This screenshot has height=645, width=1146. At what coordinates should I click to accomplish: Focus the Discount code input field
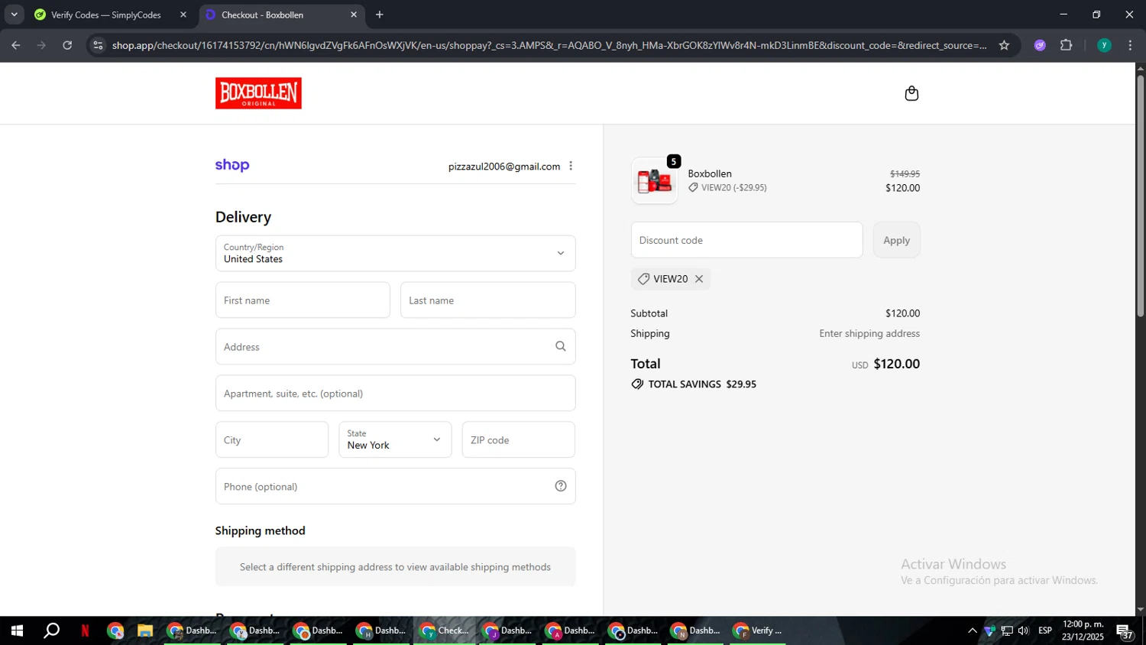[746, 240]
